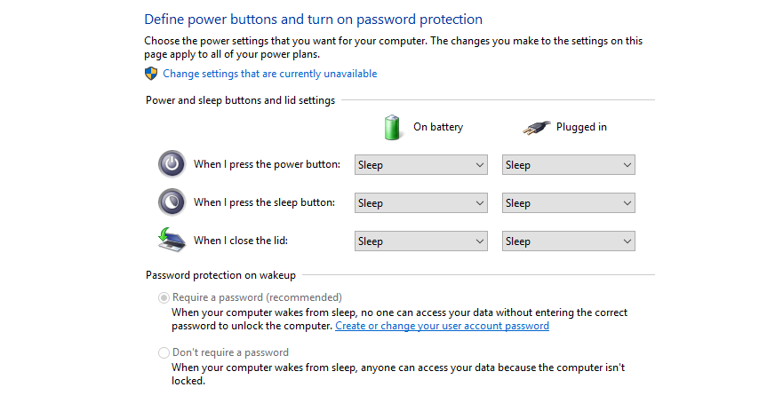The height and width of the screenshot is (411, 783).
Task: Click the Plugged in column label
Action: click(581, 127)
